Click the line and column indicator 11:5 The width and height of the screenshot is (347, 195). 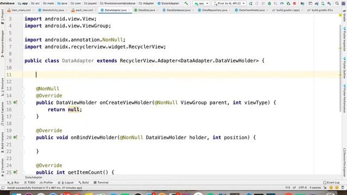tap(287, 188)
